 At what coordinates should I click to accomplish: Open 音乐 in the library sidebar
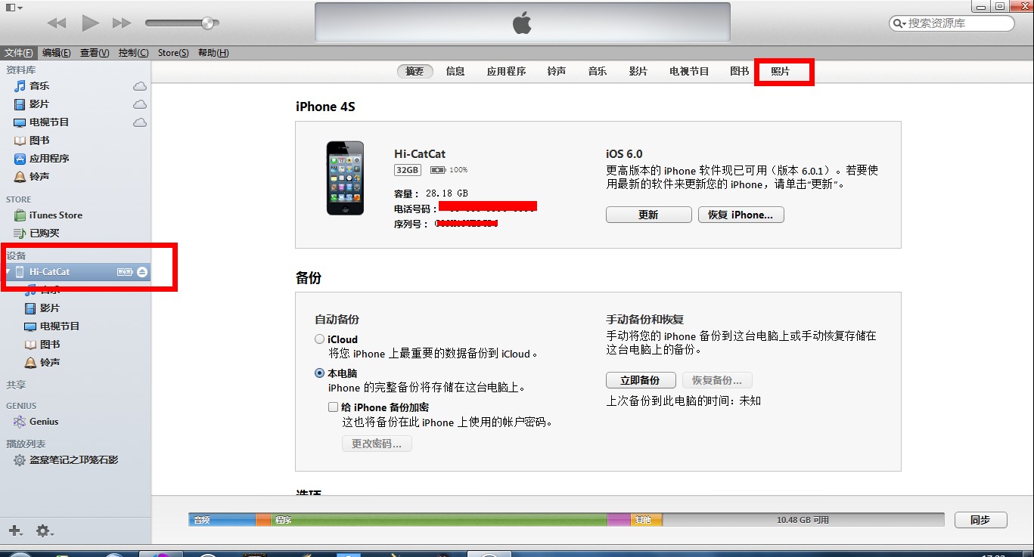pyautogui.click(x=39, y=86)
